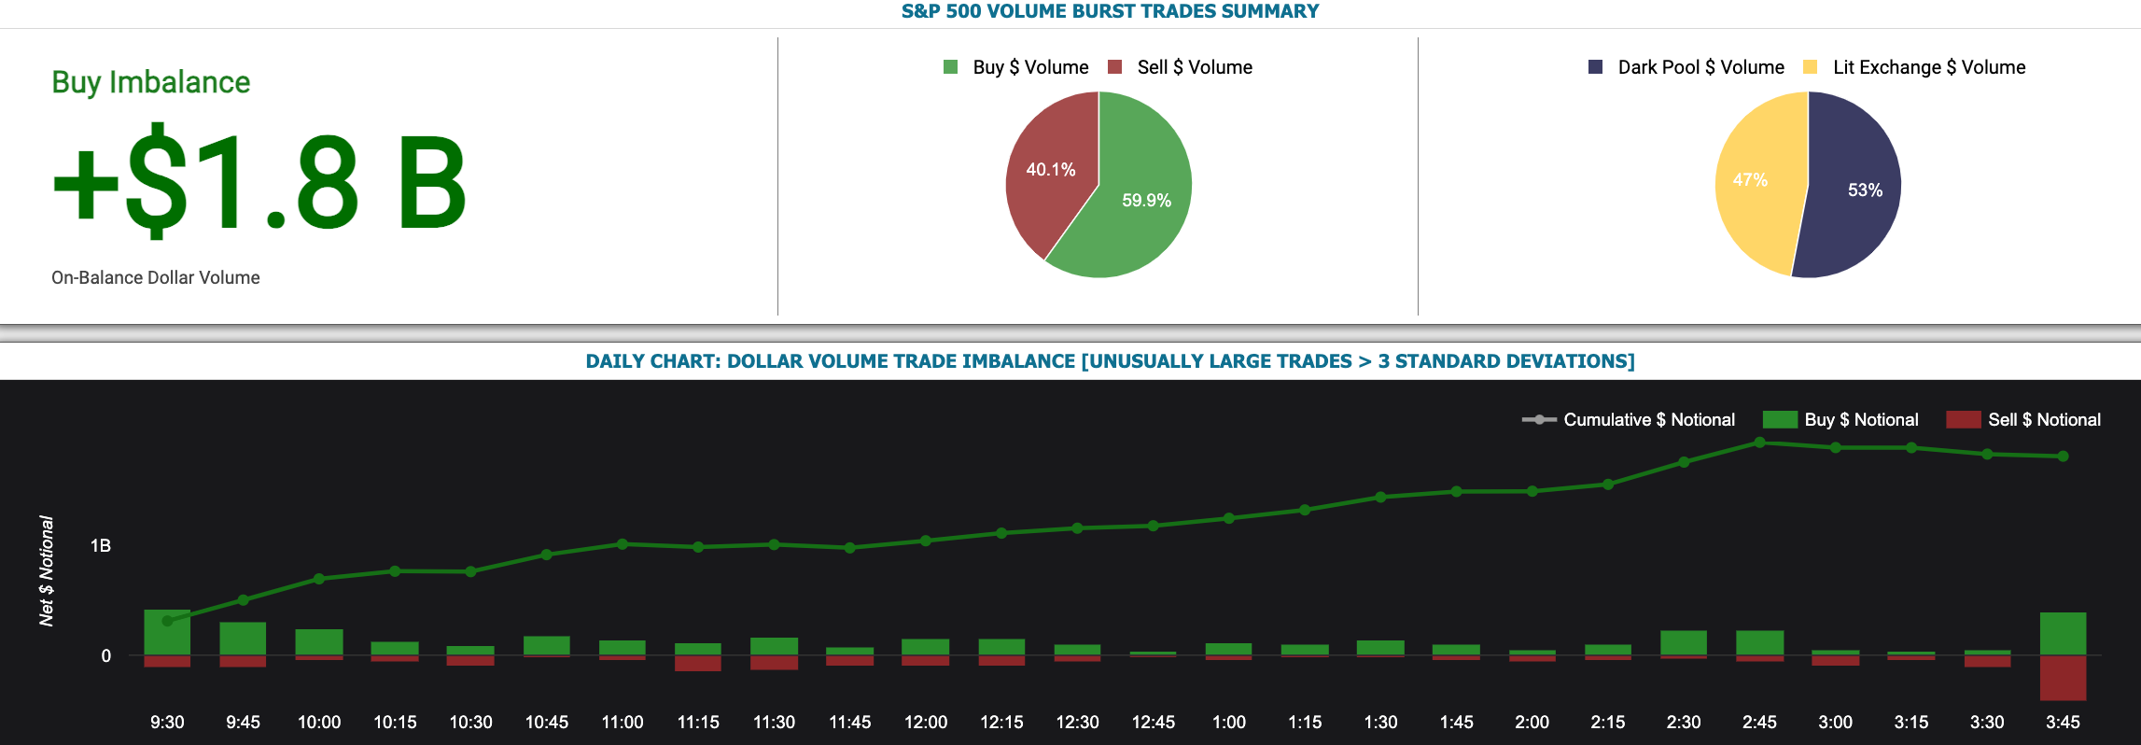Select the 47% lit exchange pie slice

click(1755, 180)
